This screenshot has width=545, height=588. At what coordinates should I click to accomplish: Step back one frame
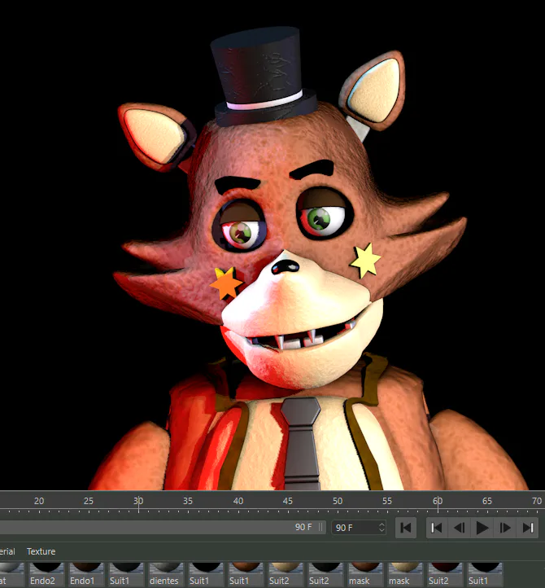coord(460,528)
